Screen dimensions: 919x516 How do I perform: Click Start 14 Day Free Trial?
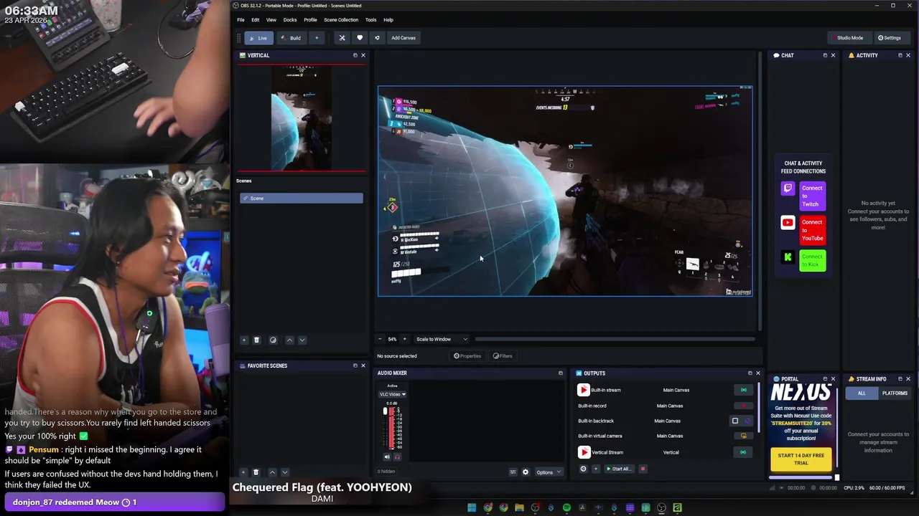[801, 459]
